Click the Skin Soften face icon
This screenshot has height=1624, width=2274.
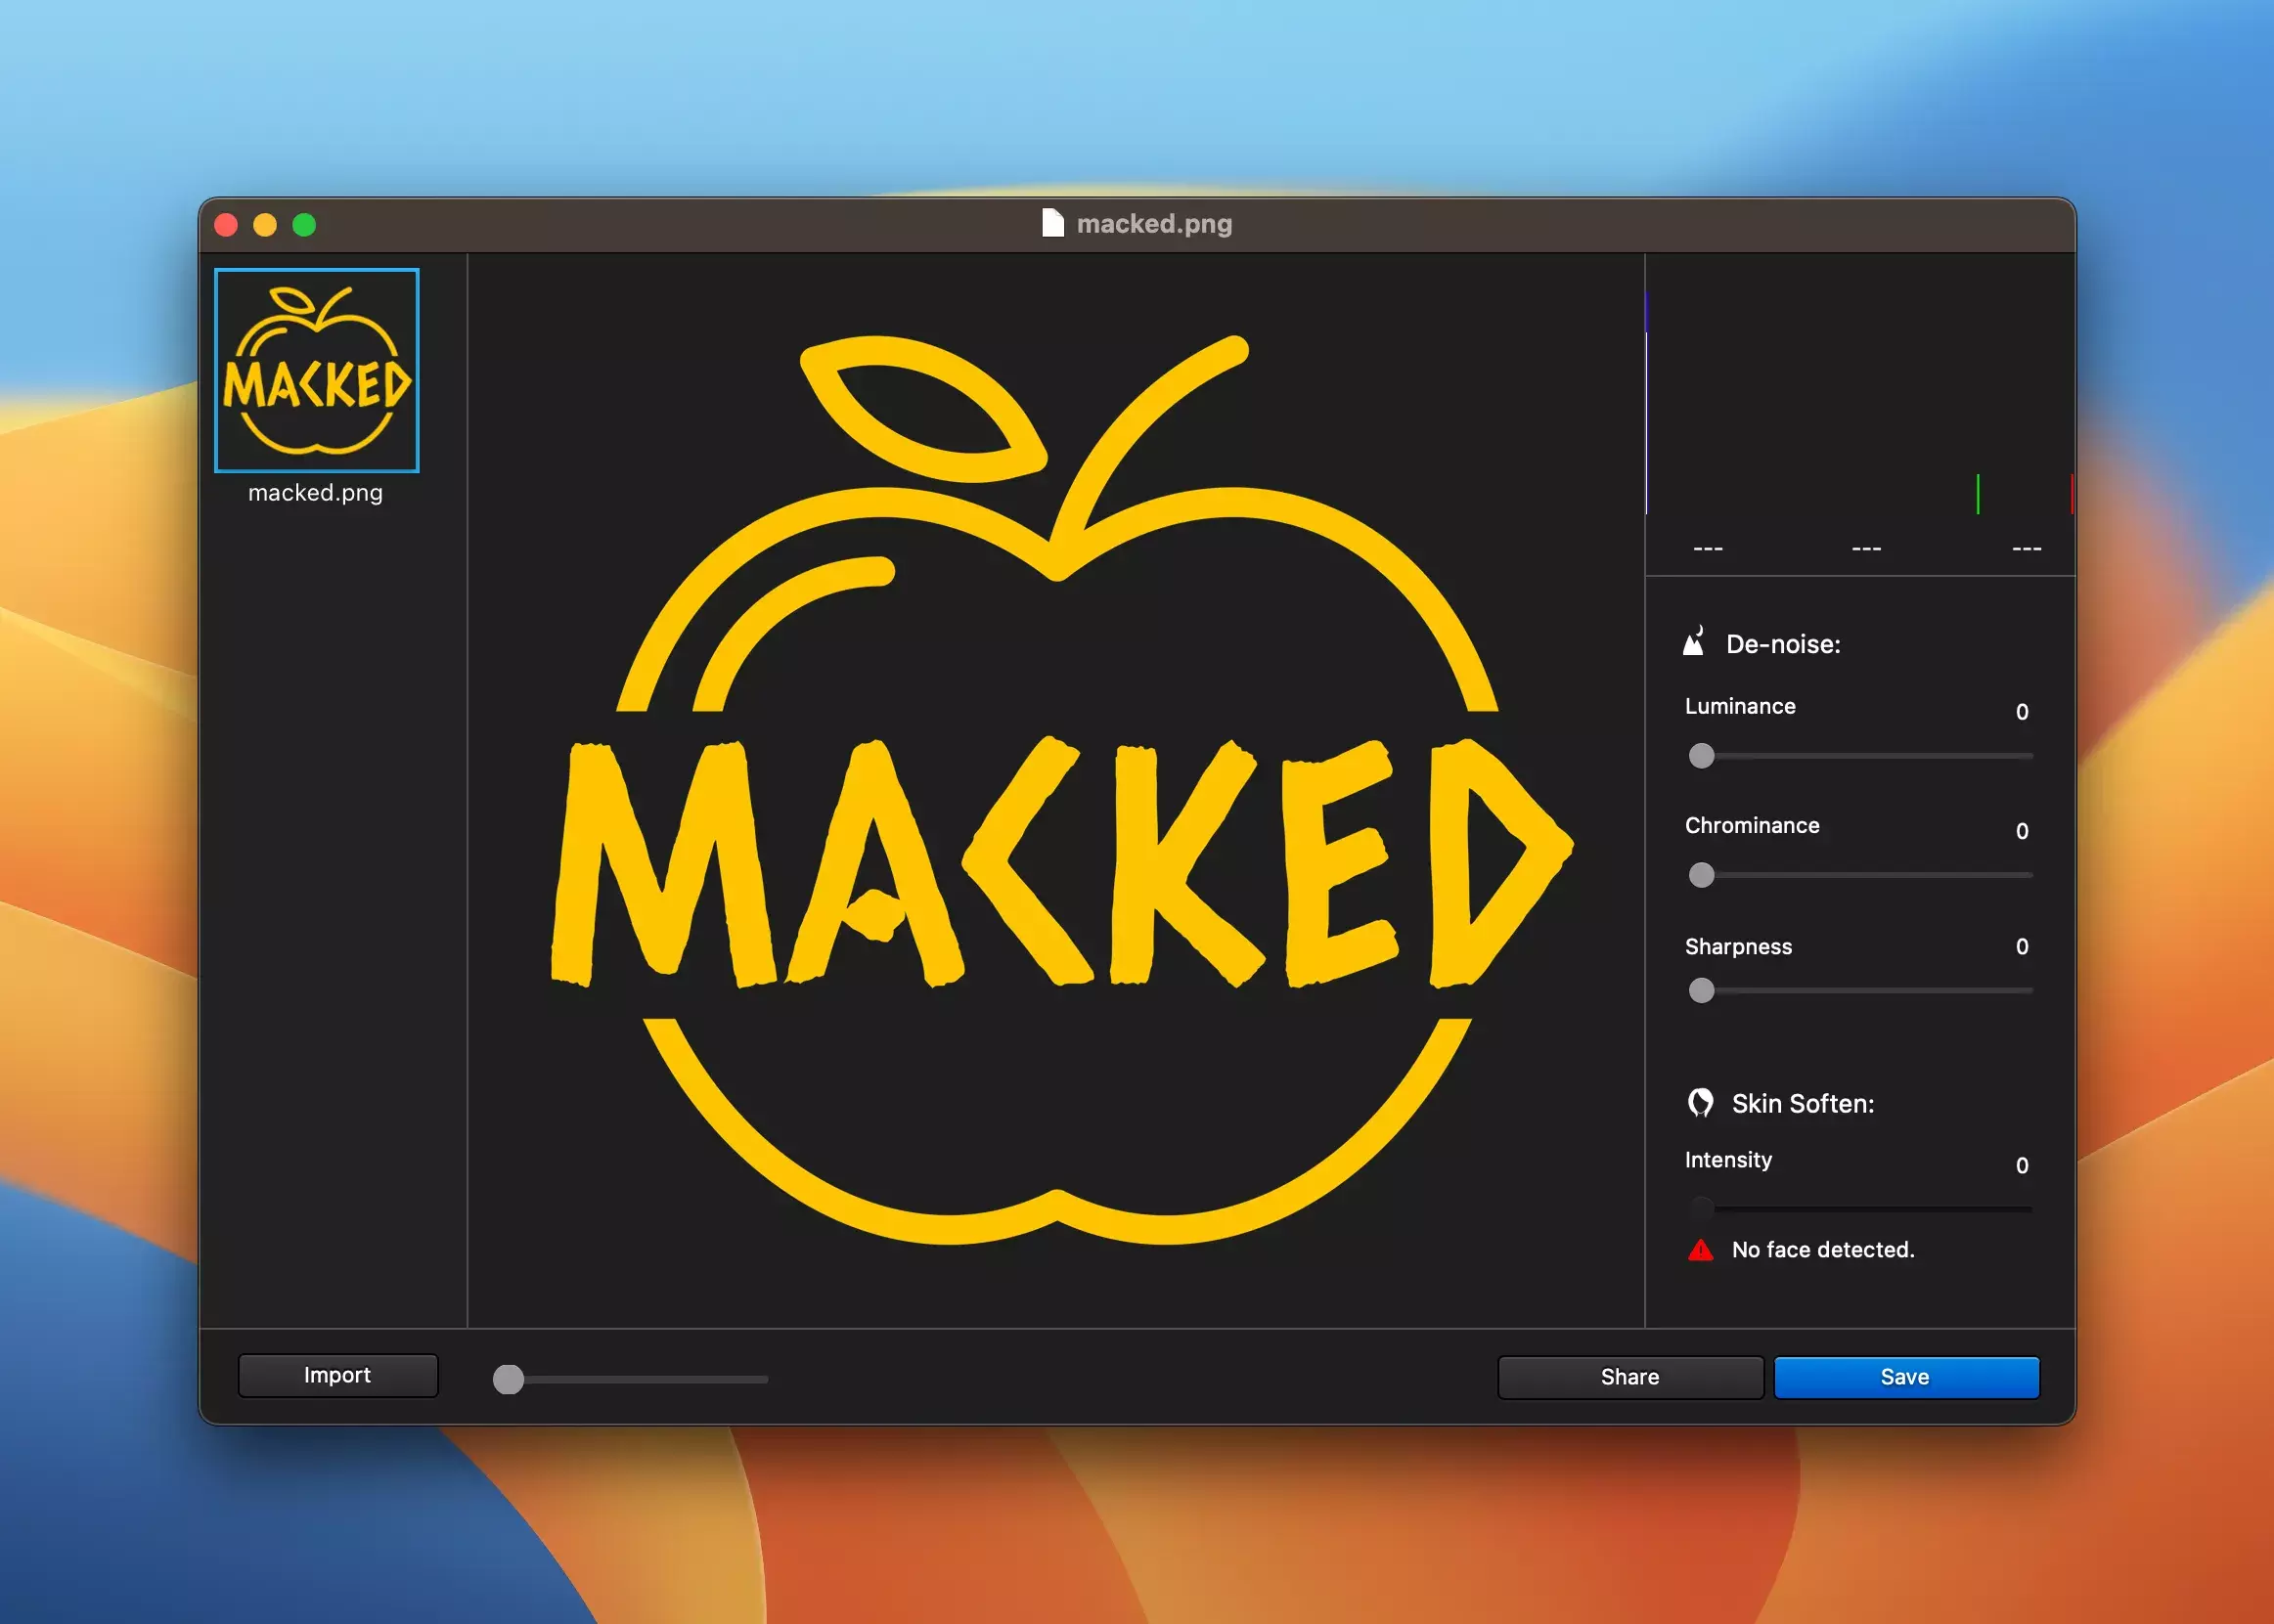(1700, 1102)
